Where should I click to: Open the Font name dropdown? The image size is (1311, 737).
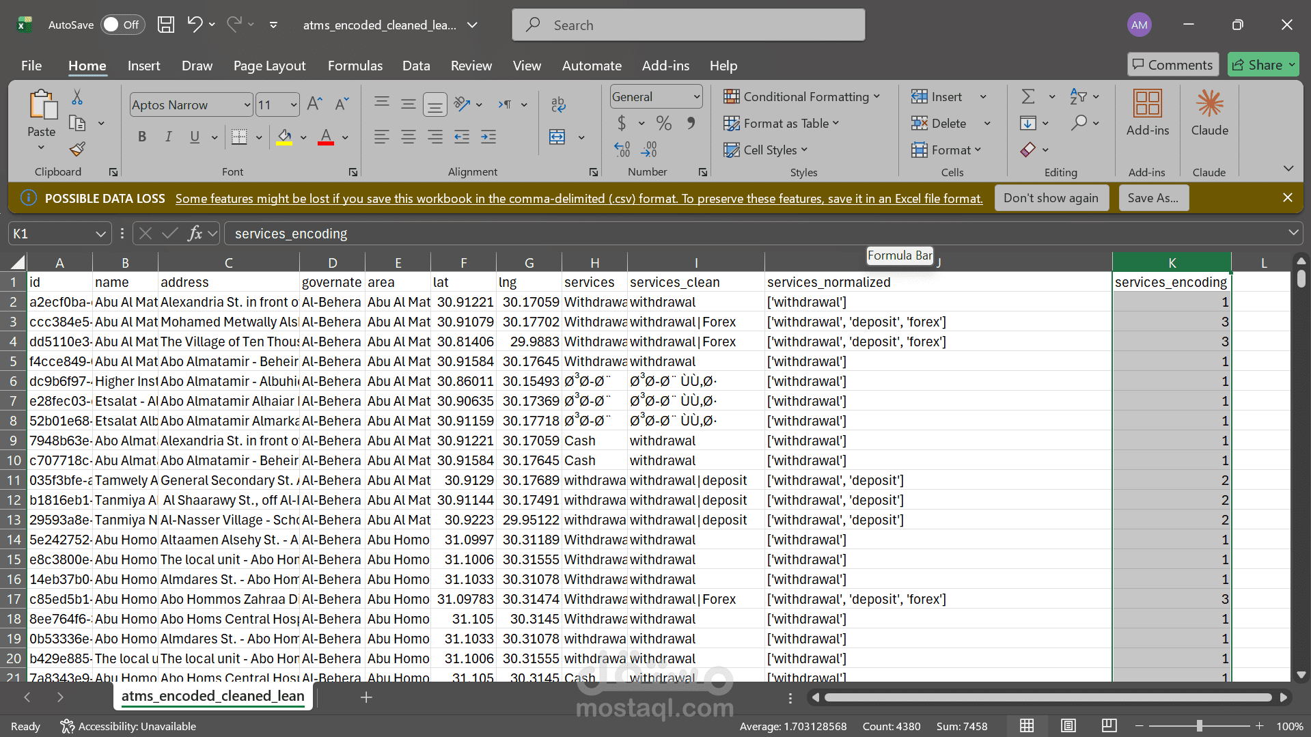(247, 105)
